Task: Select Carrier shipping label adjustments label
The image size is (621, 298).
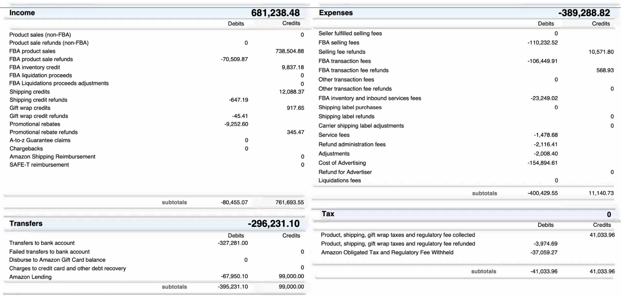Action: coord(361,126)
